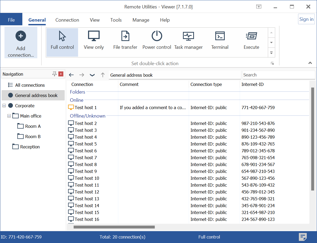Navigate back with the left arrow
The width and height of the screenshot is (317, 243).
(x=71, y=75)
